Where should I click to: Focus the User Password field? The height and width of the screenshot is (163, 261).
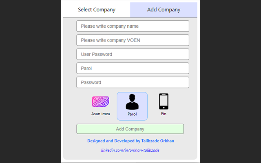(x=133, y=54)
